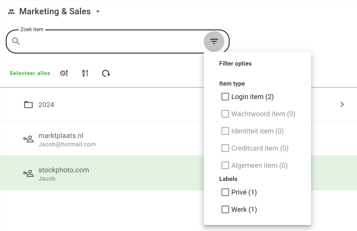Click the magnifier search icon
The width and height of the screenshot is (357, 231).
(16, 42)
